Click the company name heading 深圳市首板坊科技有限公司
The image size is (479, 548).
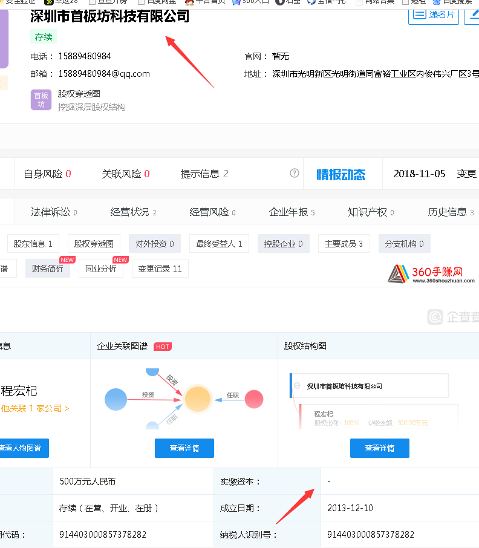109,16
